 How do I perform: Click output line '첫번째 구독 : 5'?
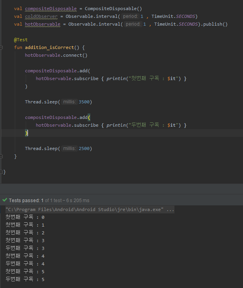click(25, 271)
